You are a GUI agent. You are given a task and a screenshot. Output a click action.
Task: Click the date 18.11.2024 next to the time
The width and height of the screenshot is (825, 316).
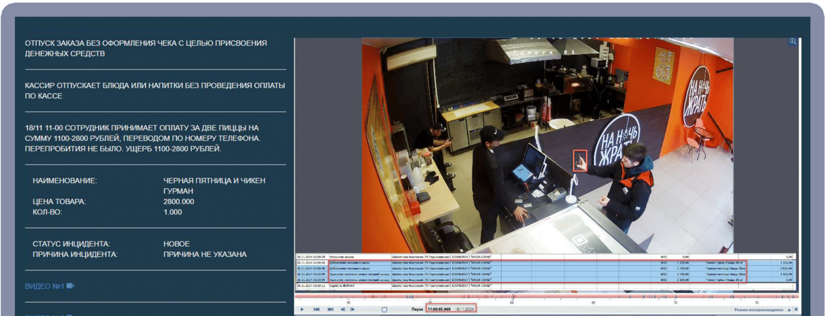click(465, 309)
